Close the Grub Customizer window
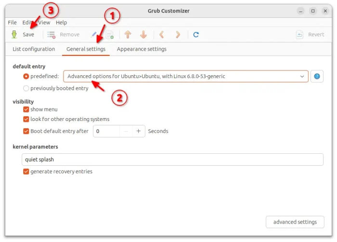The image size is (337, 242). pyautogui.click(x=325, y=11)
